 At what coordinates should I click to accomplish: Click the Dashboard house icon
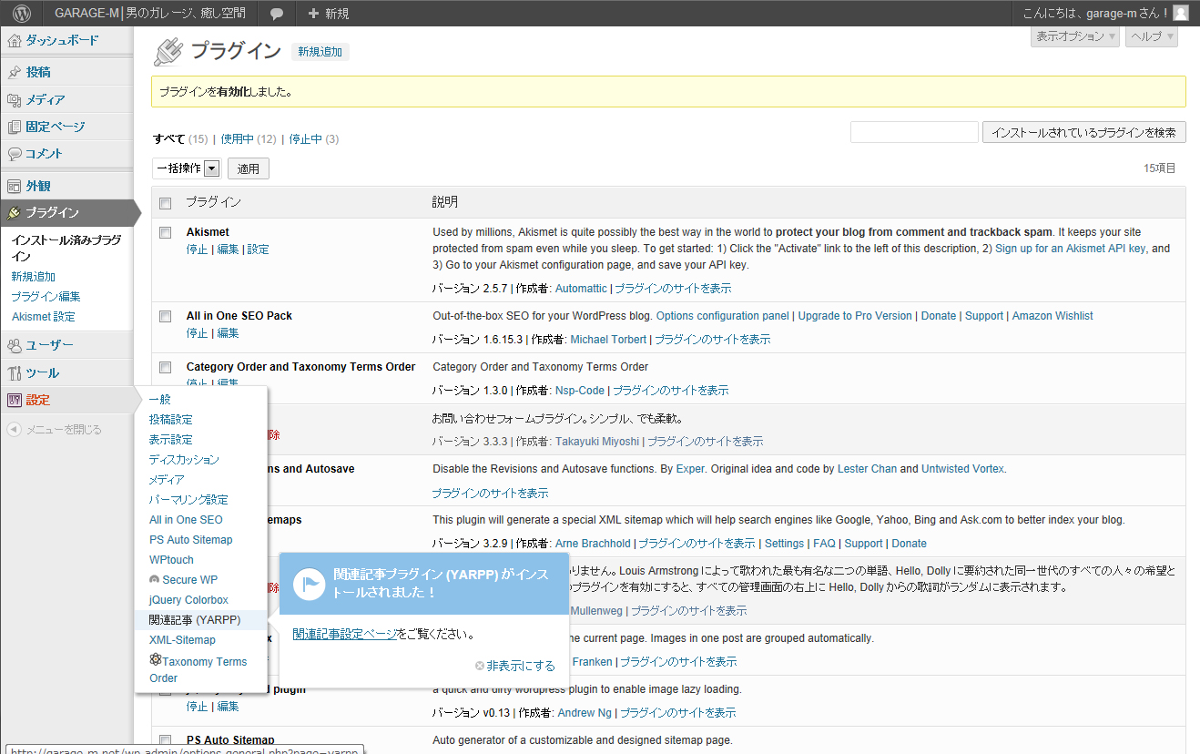15,40
